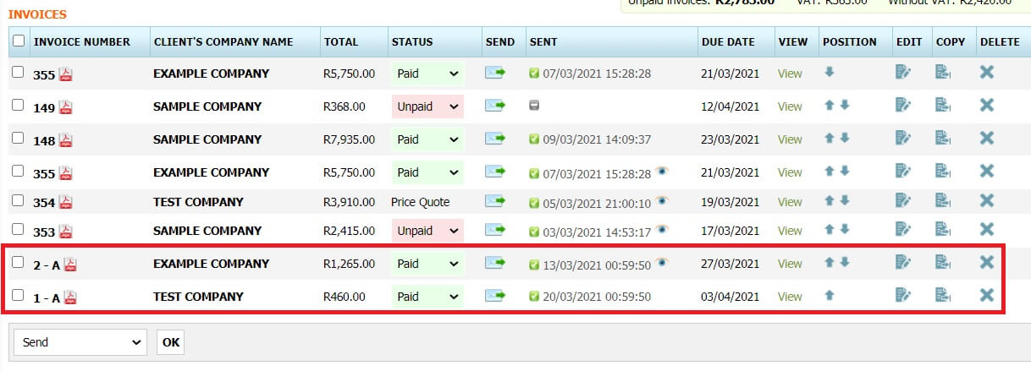The image size is (1031, 371).
Task: Move invoice 148 down with its down arrow
Action: pos(844,138)
